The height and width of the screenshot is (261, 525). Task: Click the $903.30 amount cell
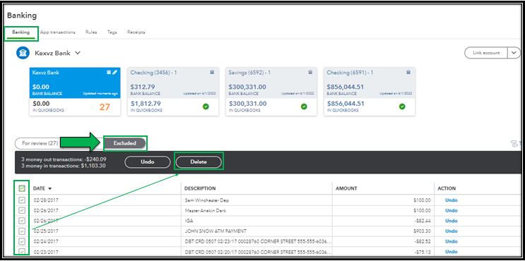pyautogui.click(x=422, y=231)
